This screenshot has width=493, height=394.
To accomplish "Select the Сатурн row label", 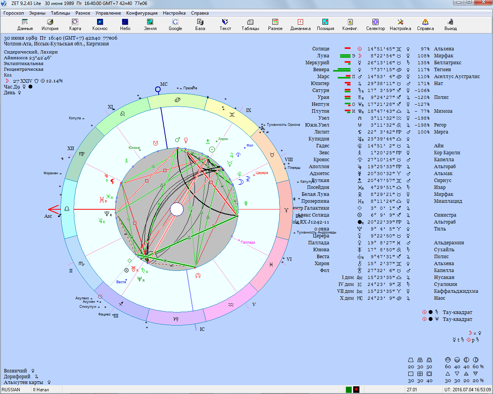I will pyautogui.click(x=321, y=90).
